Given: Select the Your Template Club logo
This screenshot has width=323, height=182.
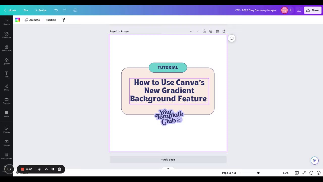Looking at the screenshot, I should tap(169, 117).
